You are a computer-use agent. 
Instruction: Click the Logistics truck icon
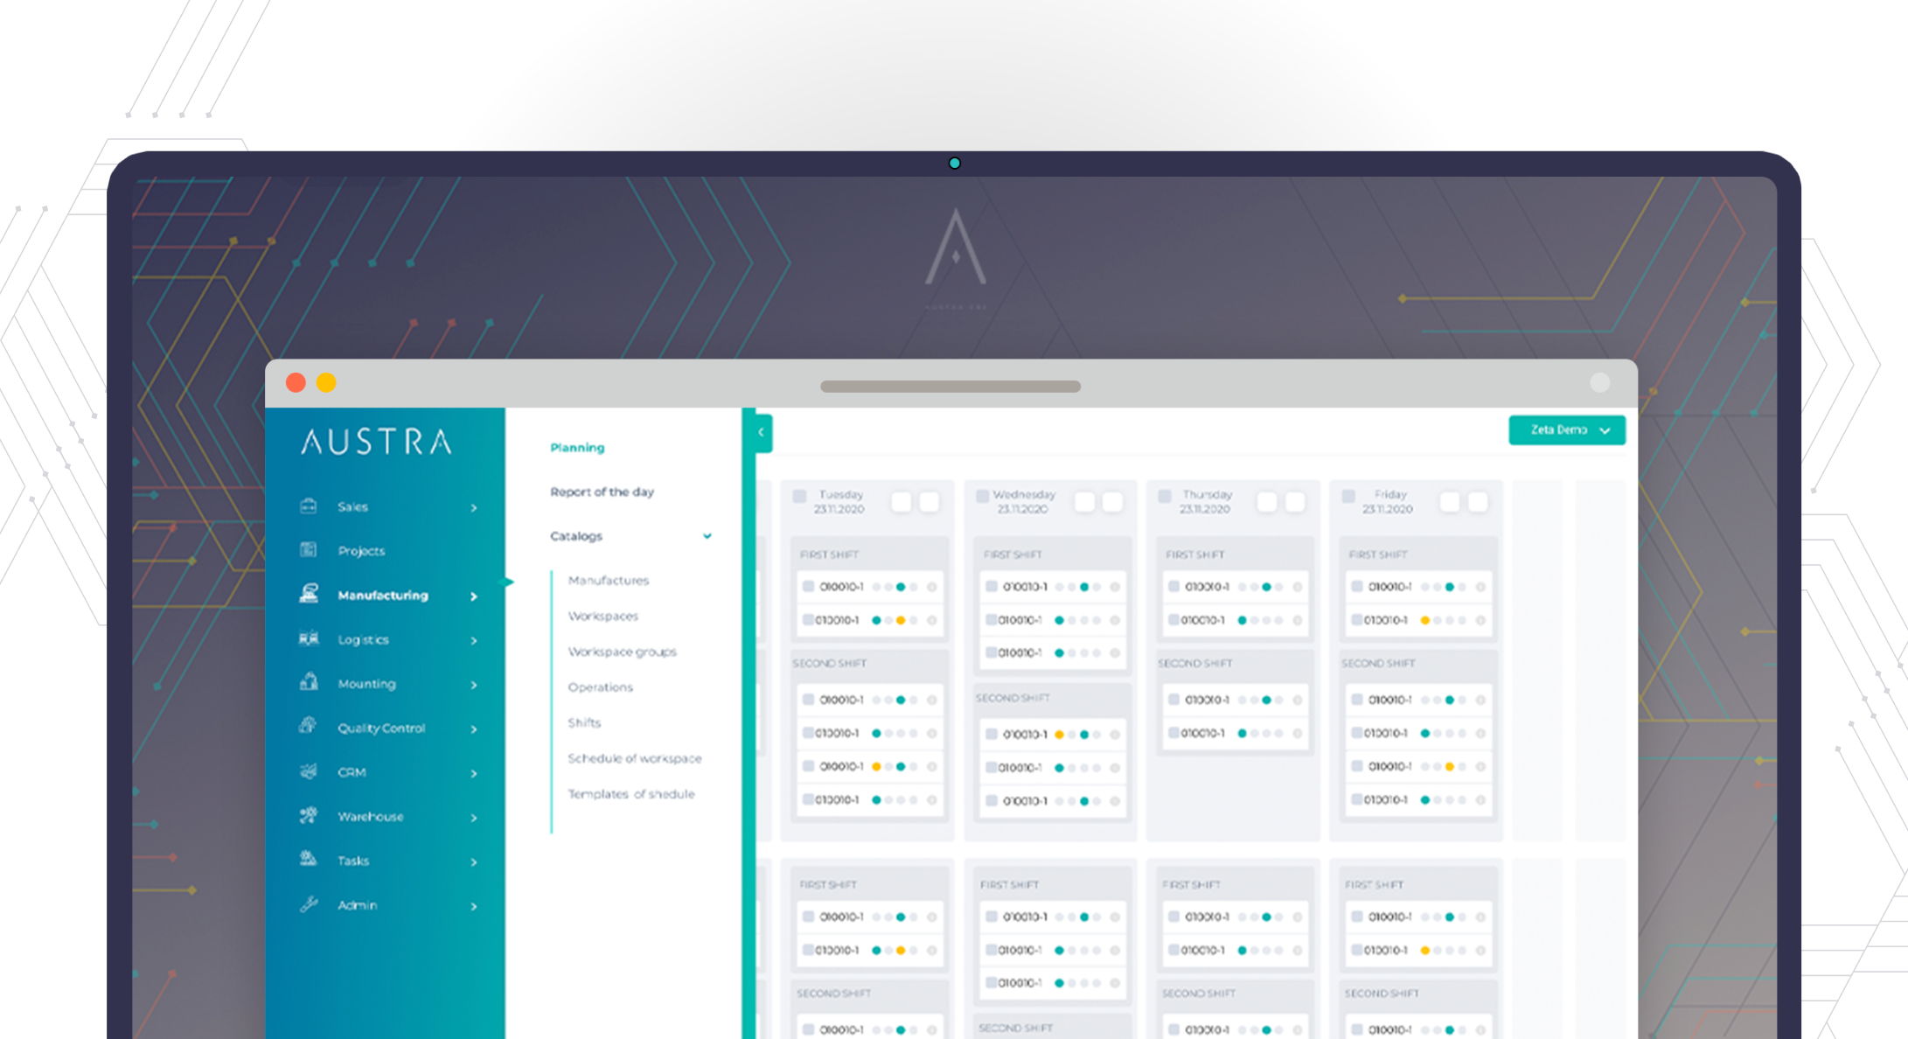tap(309, 638)
